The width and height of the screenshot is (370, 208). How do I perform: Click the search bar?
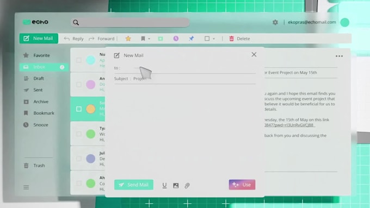coord(130,22)
